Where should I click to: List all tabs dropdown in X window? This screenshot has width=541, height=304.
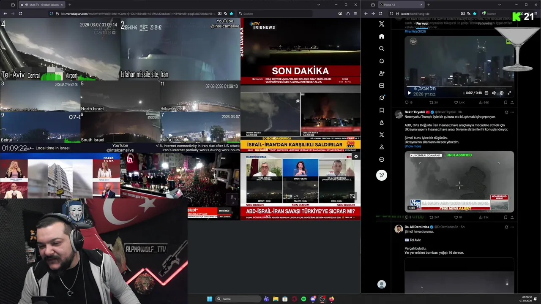(499, 5)
